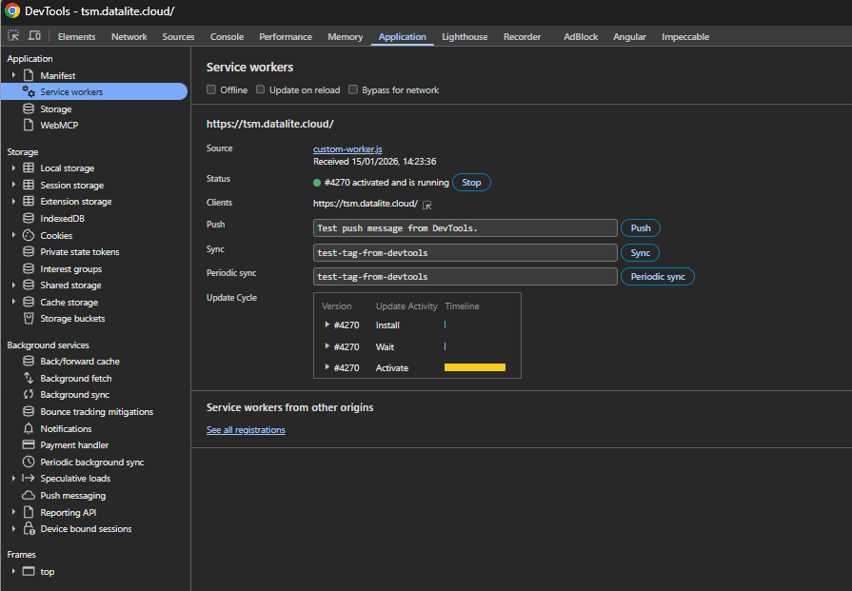Expand the top frame tree node

[13, 571]
